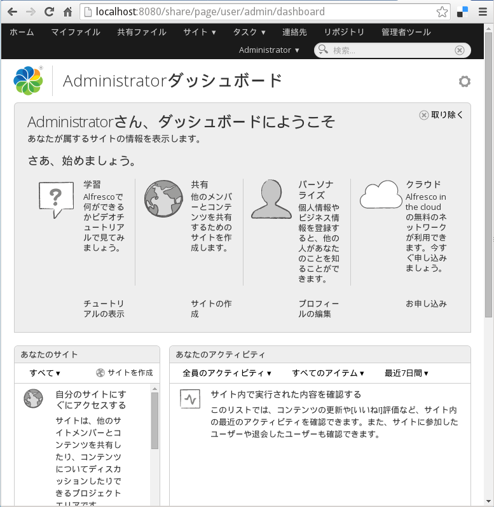Click the お申し込み link
The image size is (494, 507).
pos(426,303)
